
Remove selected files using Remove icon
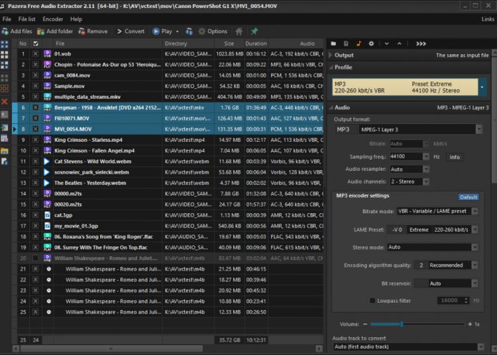point(82,31)
